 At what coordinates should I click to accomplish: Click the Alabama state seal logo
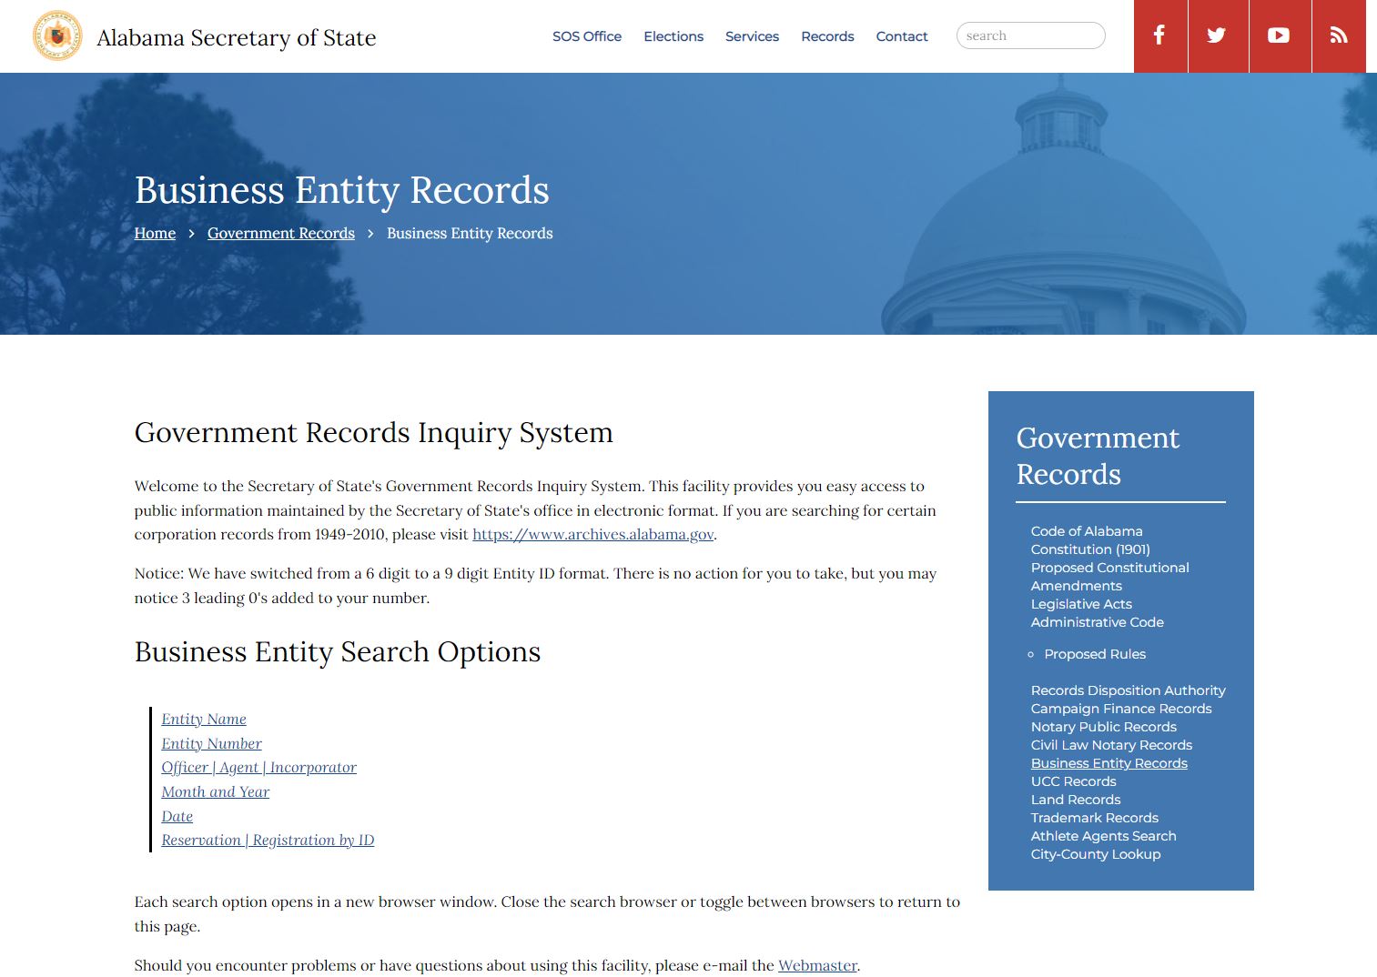[x=57, y=35]
